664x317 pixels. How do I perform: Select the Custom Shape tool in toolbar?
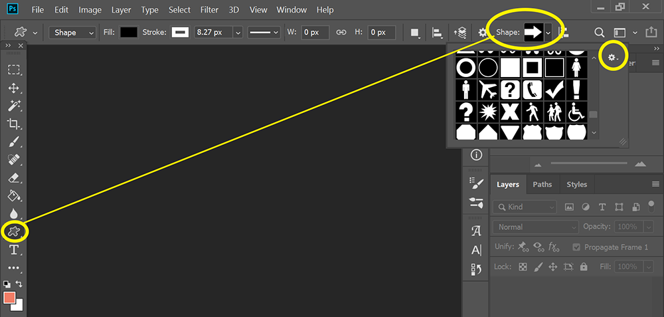pos(14,231)
